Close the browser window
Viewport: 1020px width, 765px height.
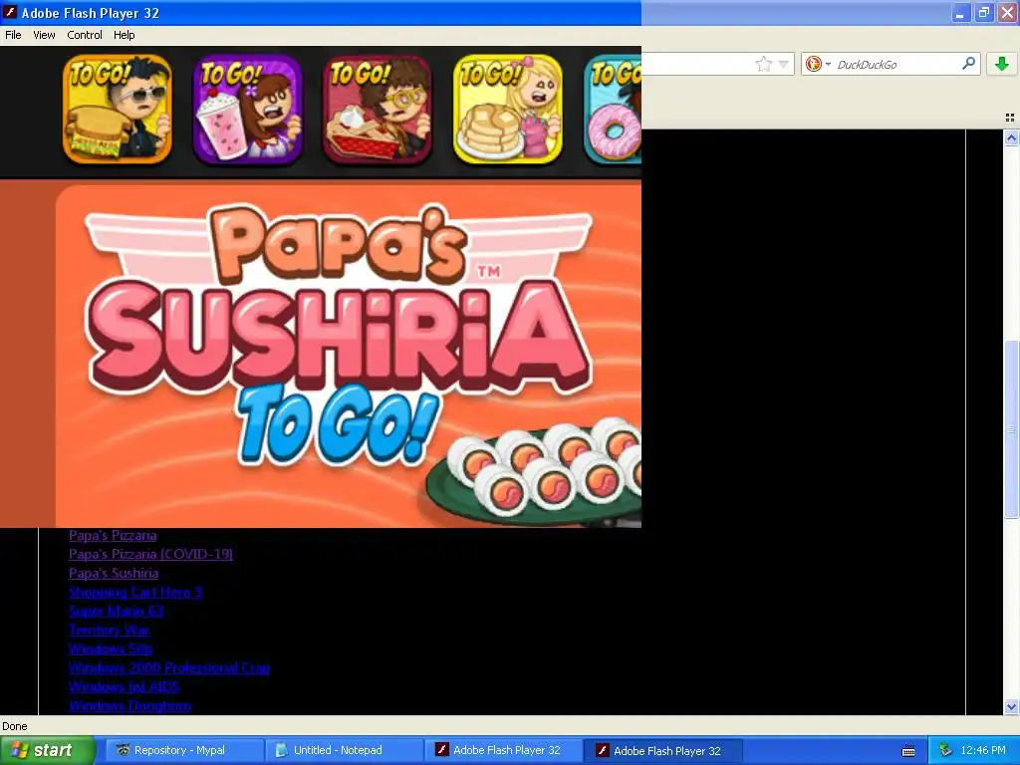point(1007,13)
